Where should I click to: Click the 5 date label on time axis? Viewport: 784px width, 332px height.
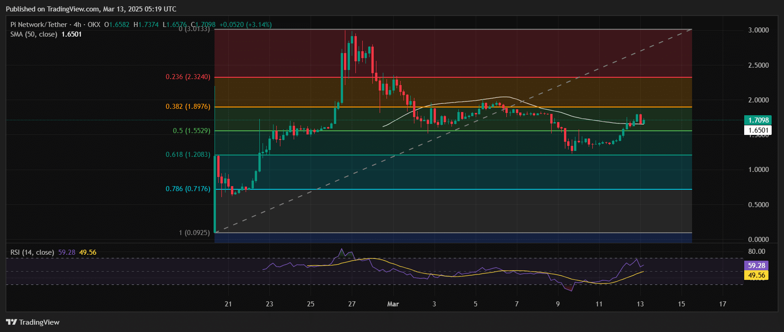tap(475, 304)
